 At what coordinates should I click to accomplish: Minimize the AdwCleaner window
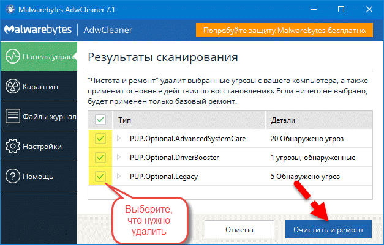tap(314, 9)
